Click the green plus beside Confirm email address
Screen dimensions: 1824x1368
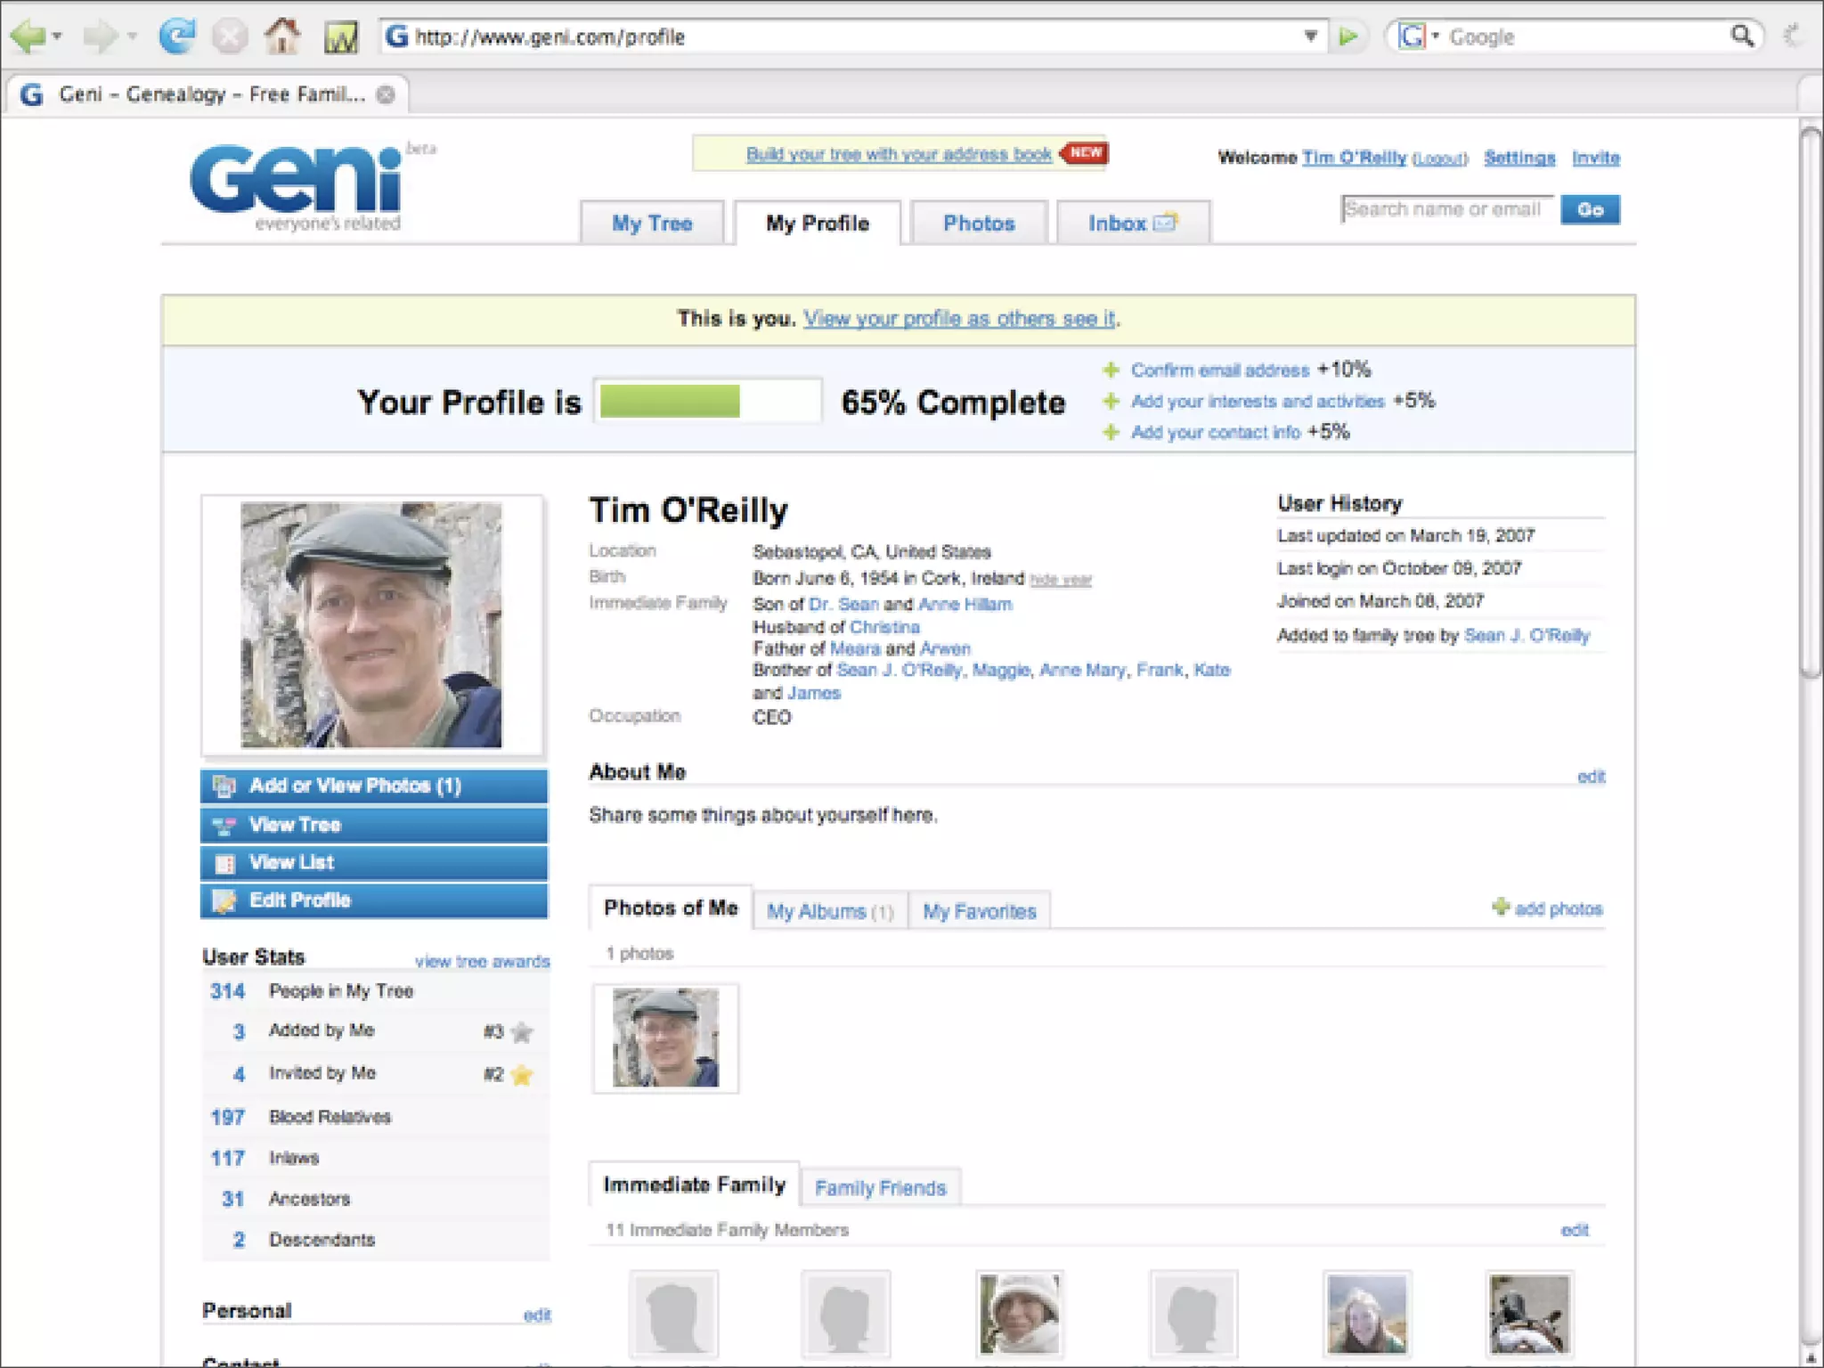pos(1111,370)
